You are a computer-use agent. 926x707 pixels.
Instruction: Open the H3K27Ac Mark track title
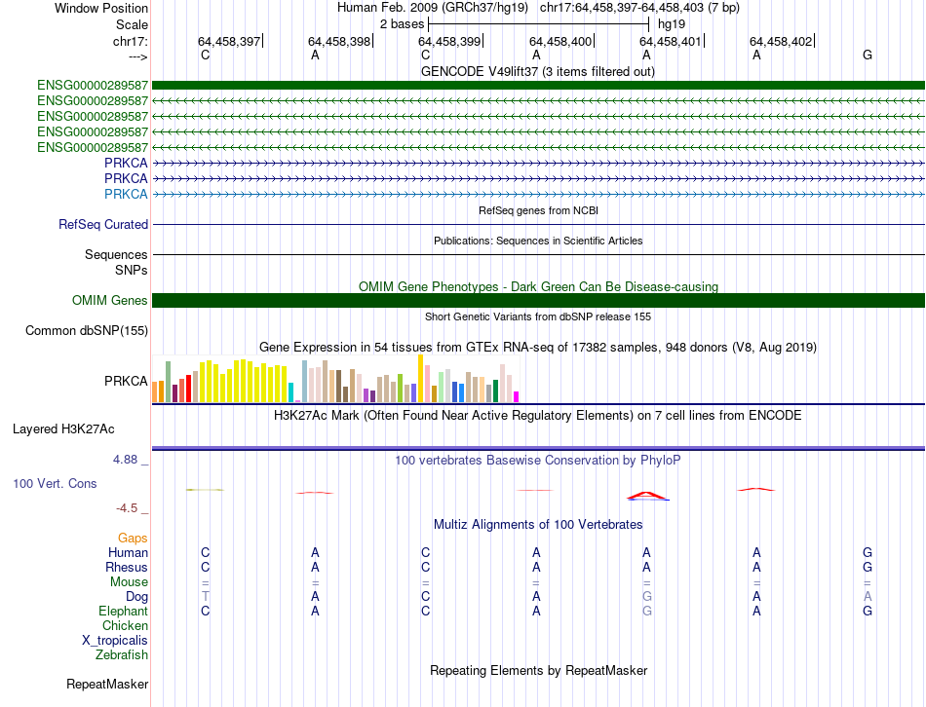point(538,416)
